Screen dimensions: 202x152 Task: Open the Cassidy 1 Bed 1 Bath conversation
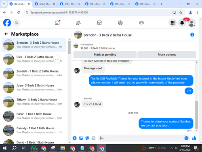[x=34, y=131]
